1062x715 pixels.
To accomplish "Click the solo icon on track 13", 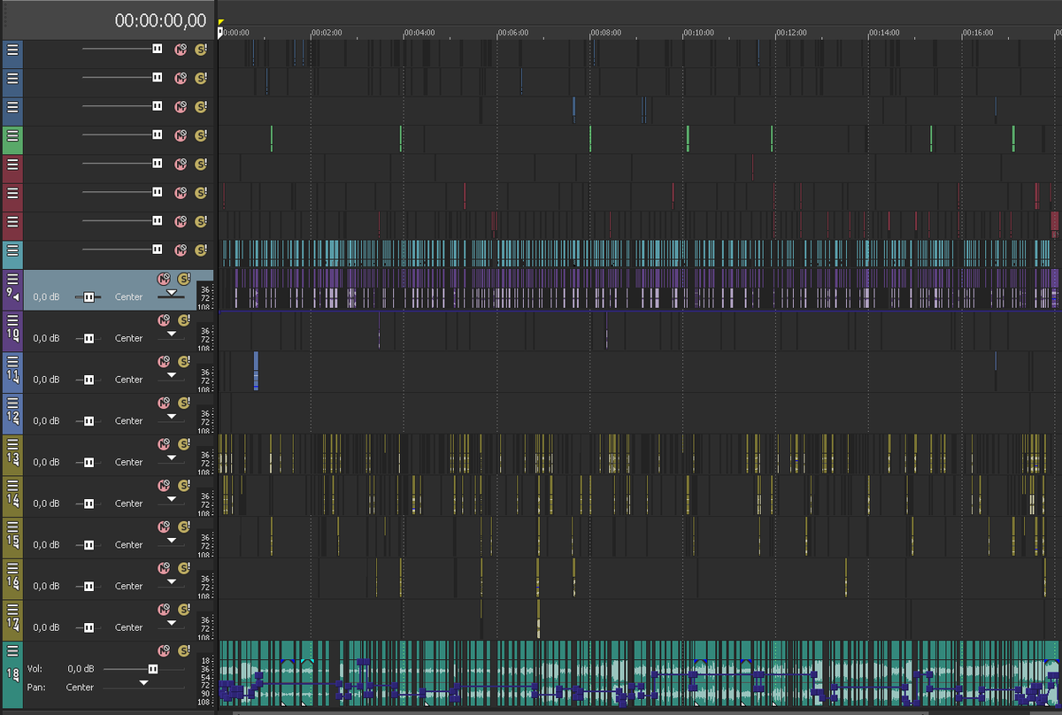I will (184, 443).
